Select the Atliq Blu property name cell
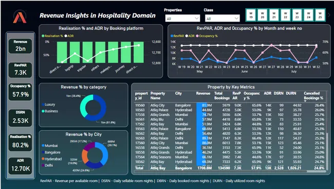 (157, 119)
